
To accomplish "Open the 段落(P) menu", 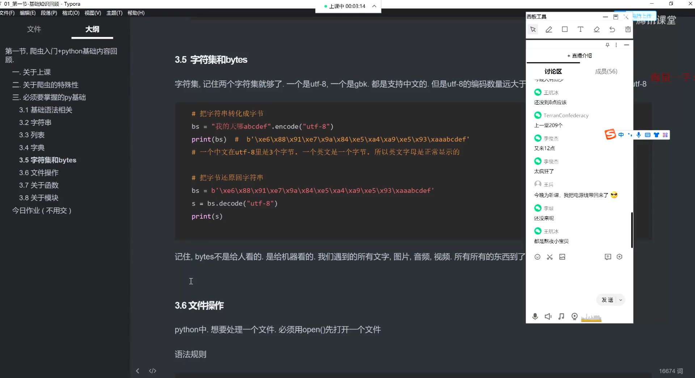I will click(49, 13).
